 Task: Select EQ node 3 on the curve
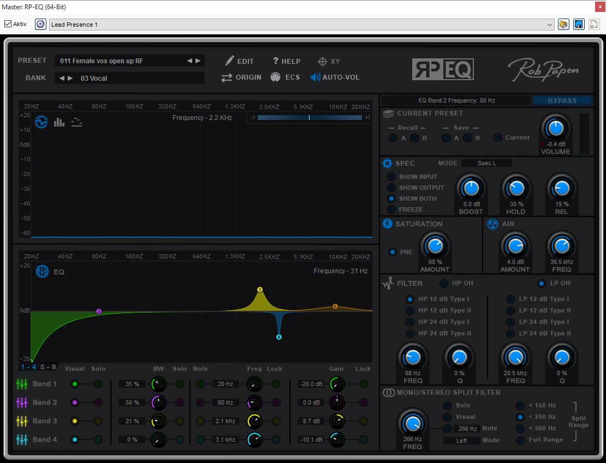[x=260, y=290]
